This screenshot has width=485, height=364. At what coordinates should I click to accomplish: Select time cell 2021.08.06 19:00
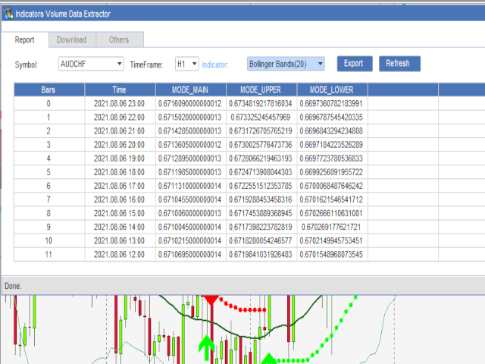click(x=120, y=158)
